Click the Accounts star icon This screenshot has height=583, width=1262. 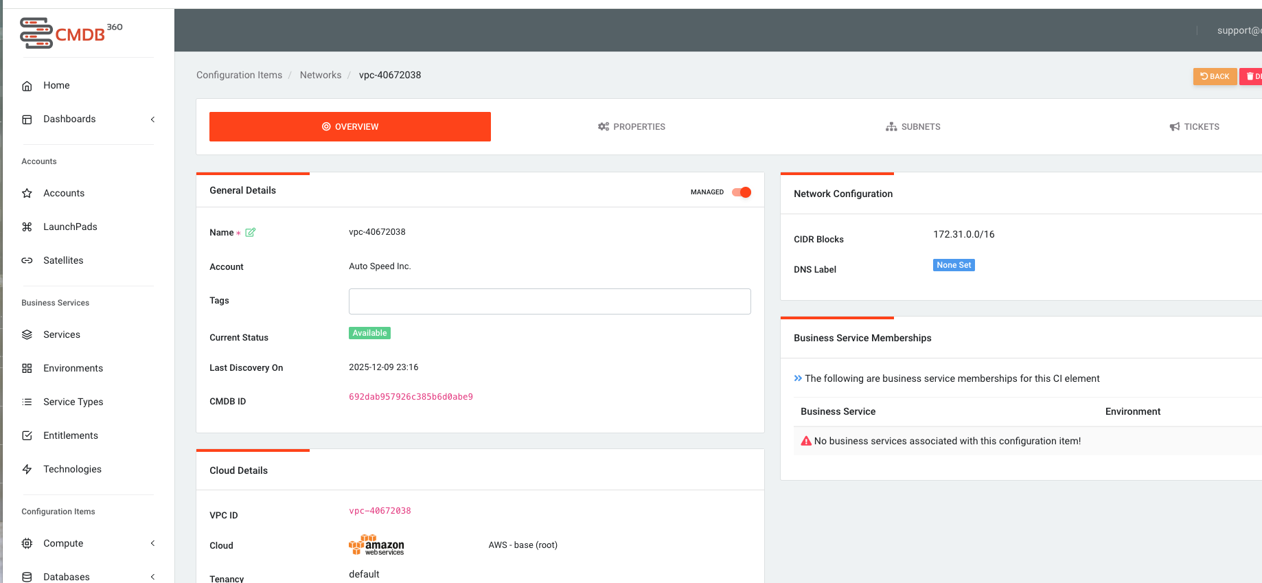pos(27,194)
